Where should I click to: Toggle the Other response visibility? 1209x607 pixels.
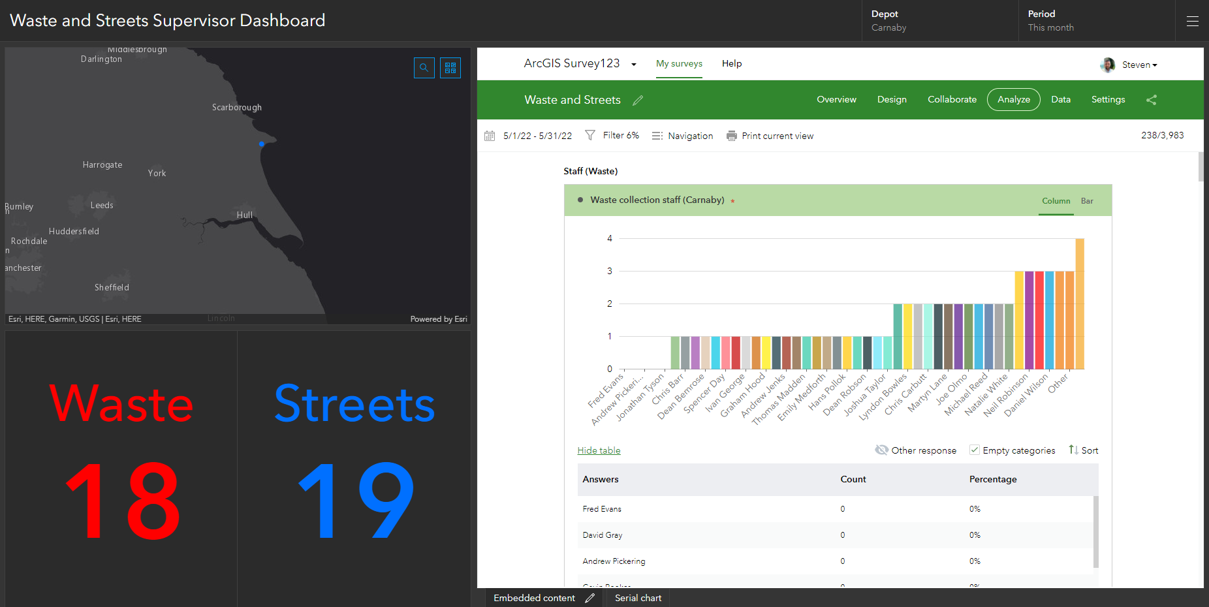tap(916, 450)
